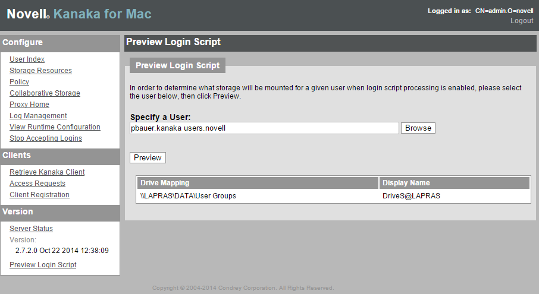539x294 pixels.
Task: Click Stop Accepting Logins
Action: [46, 138]
